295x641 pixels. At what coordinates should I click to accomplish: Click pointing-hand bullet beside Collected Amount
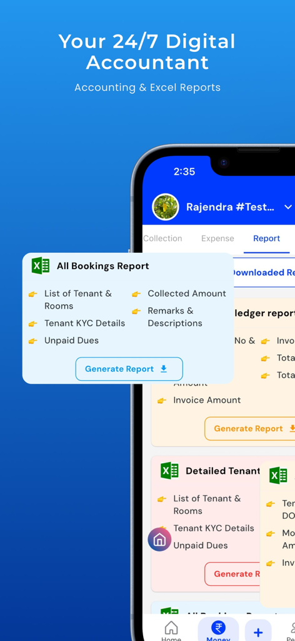pyautogui.click(x=136, y=294)
